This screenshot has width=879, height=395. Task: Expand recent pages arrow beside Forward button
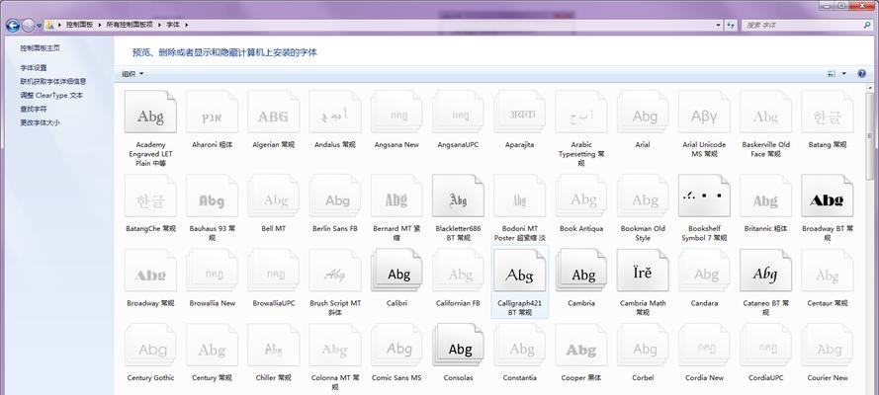point(40,25)
